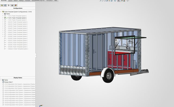Select the <8.5x22 Adjustable Hitch System> display state
Image resolution: width=174 pixels, height=107 pixels.
[x=20, y=99]
